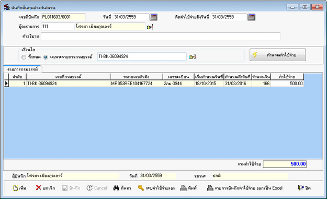Click the empty คำอธิบาย description field
This screenshot has height=199, width=327.
pos(161,36)
